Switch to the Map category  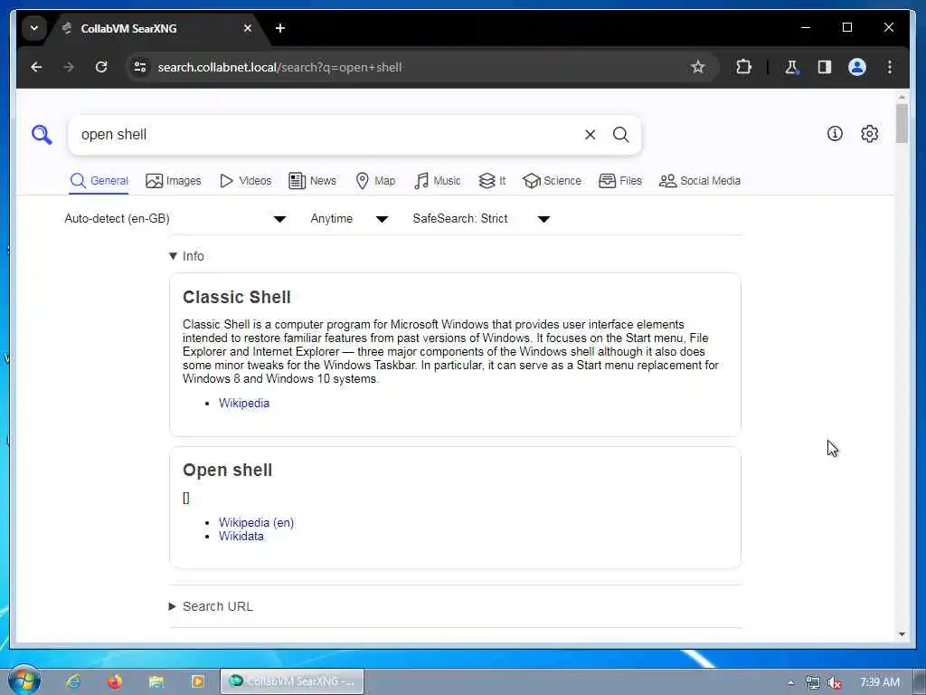[375, 181]
